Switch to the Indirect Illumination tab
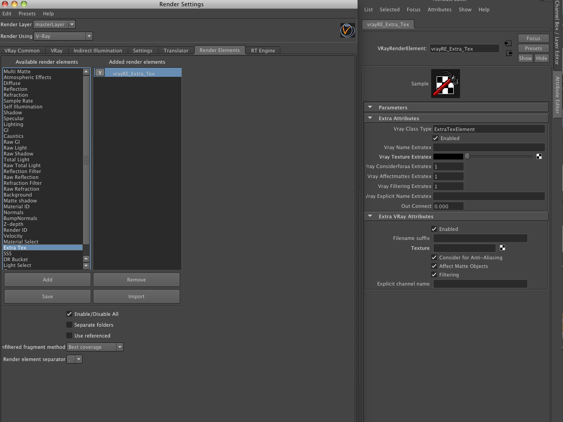This screenshot has height=422, width=563. [x=98, y=51]
